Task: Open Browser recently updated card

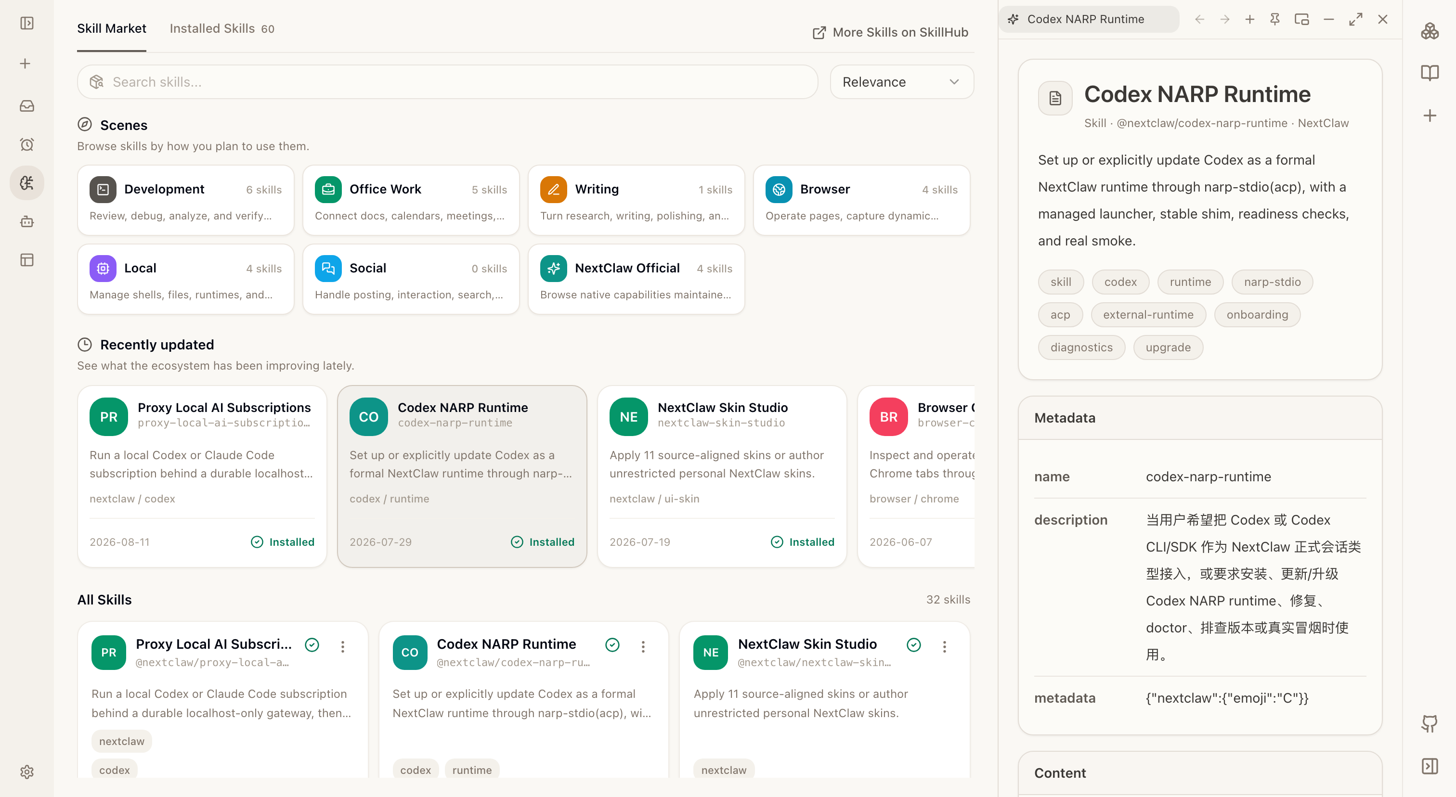Action: point(916,476)
